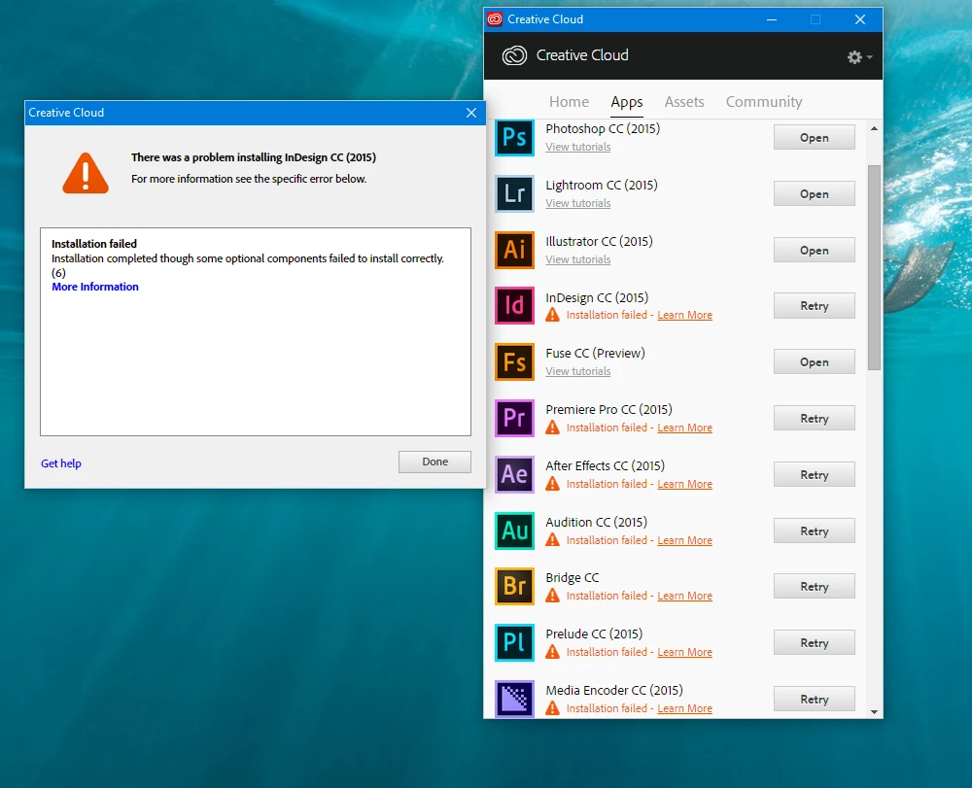Minimize the Creative Cloud window
The width and height of the screenshot is (972, 788).
772,19
